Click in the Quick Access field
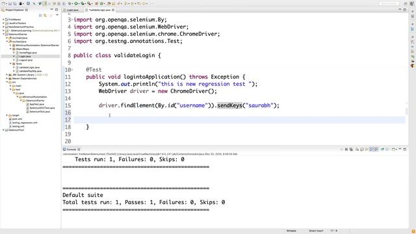The height and width of the screenshot is (234, 416). (389, 3)
